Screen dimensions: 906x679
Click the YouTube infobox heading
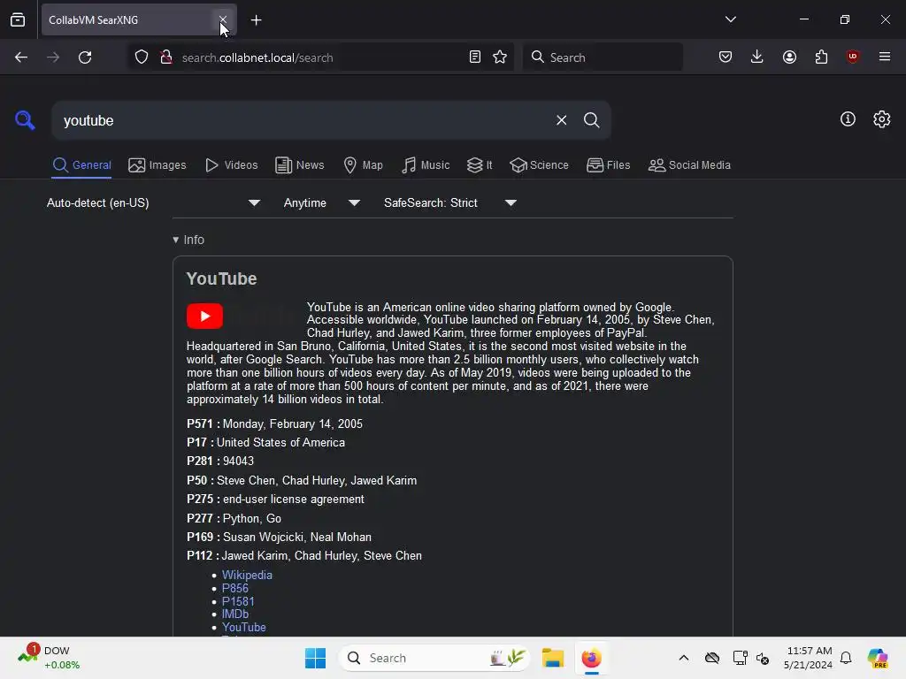[x=221, y=278]
